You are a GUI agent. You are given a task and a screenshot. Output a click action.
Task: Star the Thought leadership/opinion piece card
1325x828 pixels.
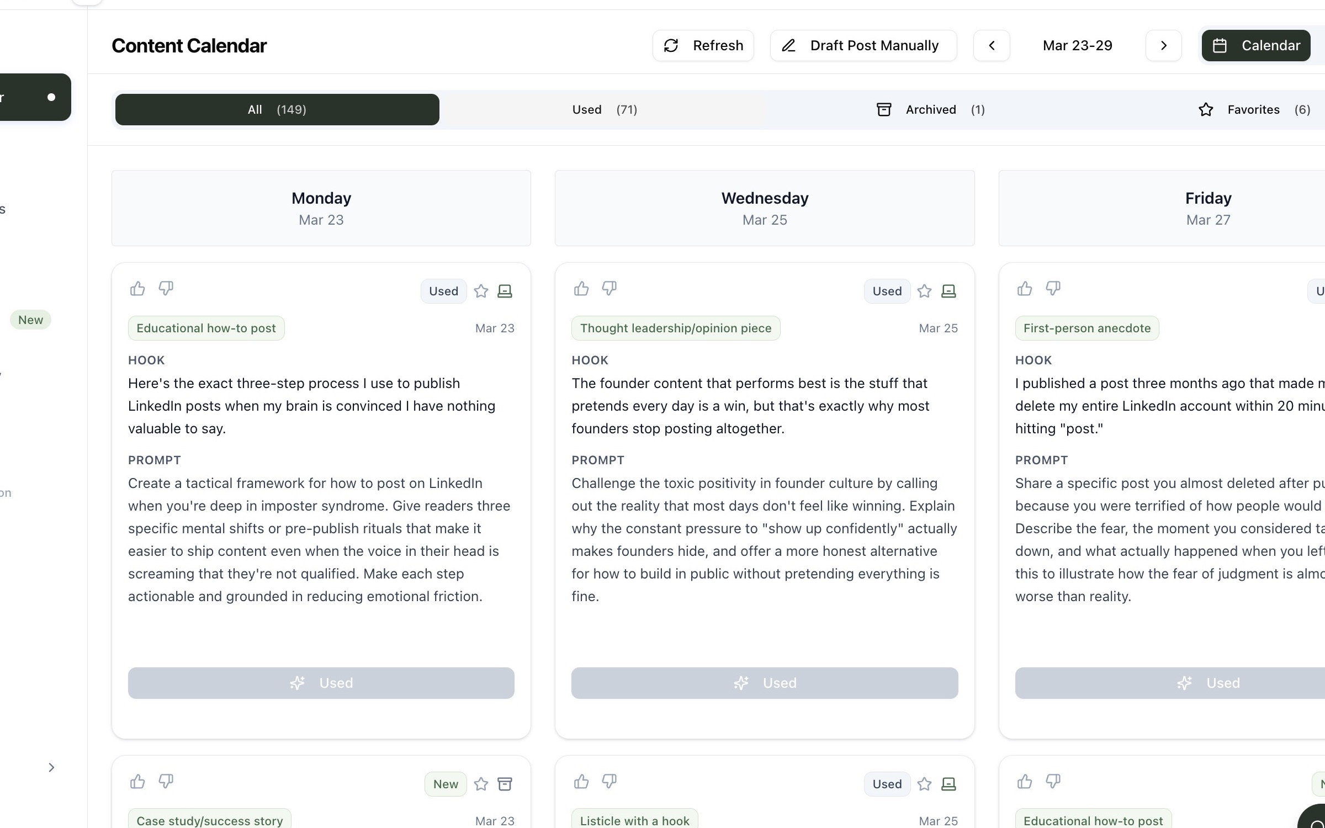pyautogui.click(x=925, y=291)
